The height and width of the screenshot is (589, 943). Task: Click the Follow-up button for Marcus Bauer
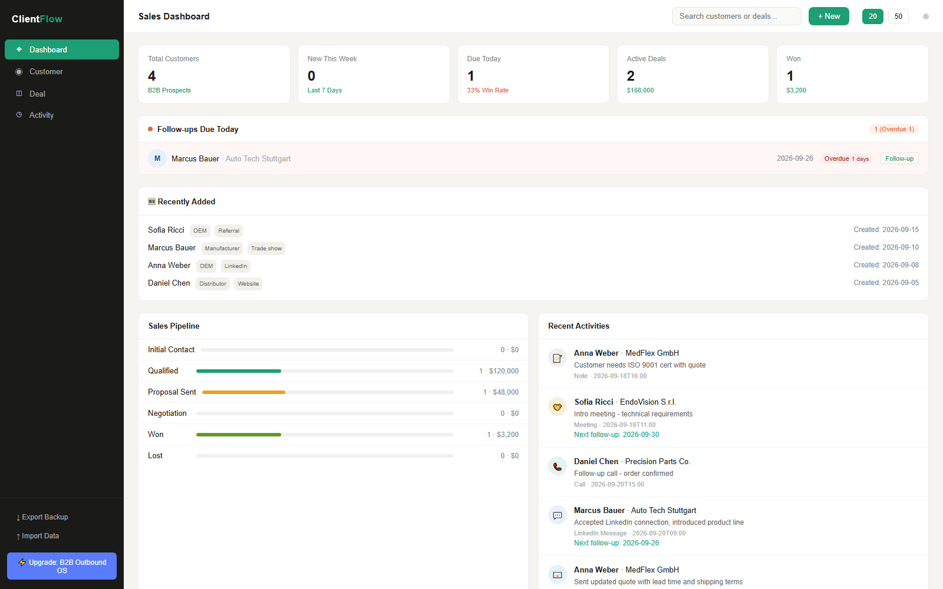[x=899, y=158]
